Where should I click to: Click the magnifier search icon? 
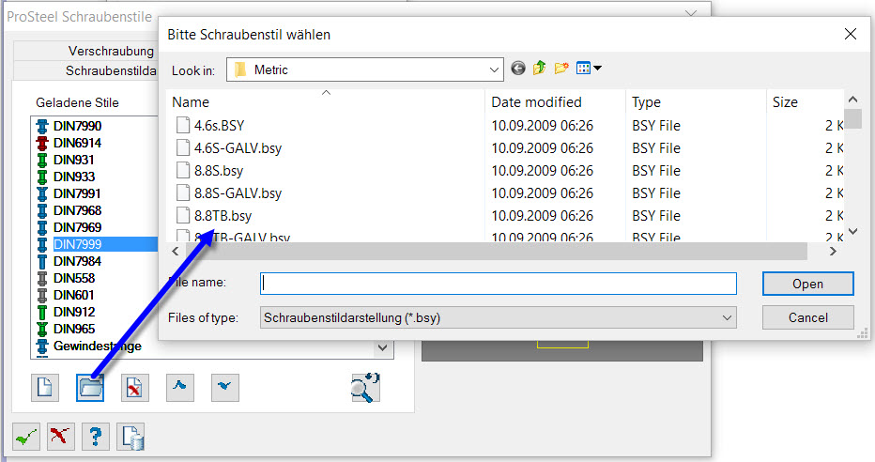[365, 387]
